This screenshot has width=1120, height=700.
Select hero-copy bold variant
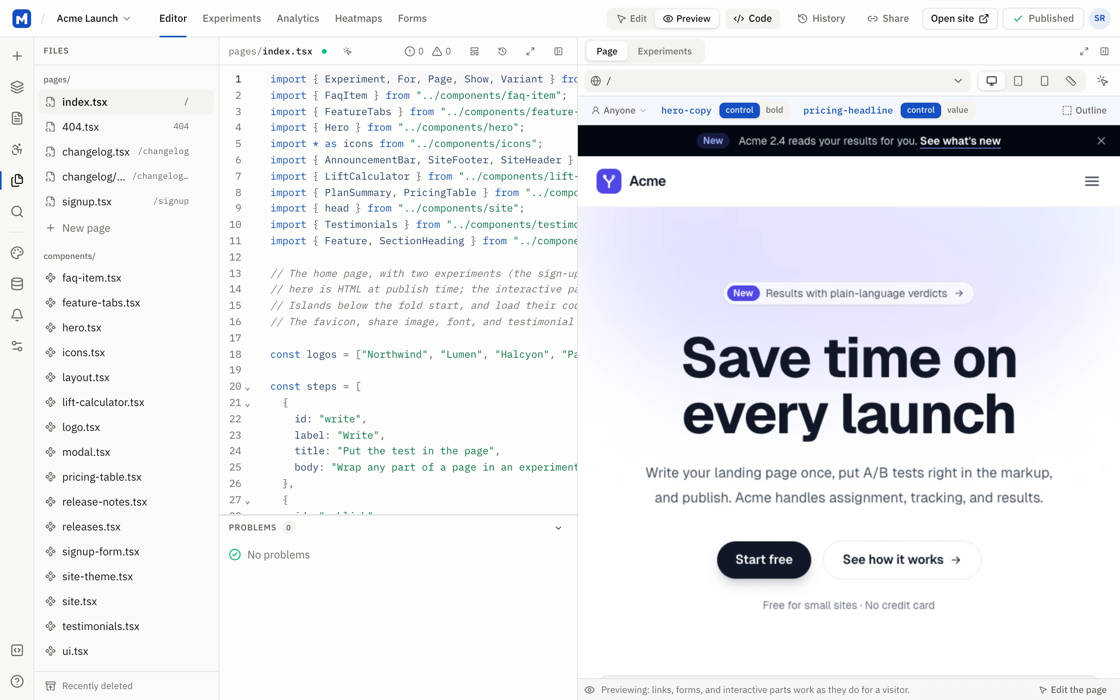click(774, 110)
